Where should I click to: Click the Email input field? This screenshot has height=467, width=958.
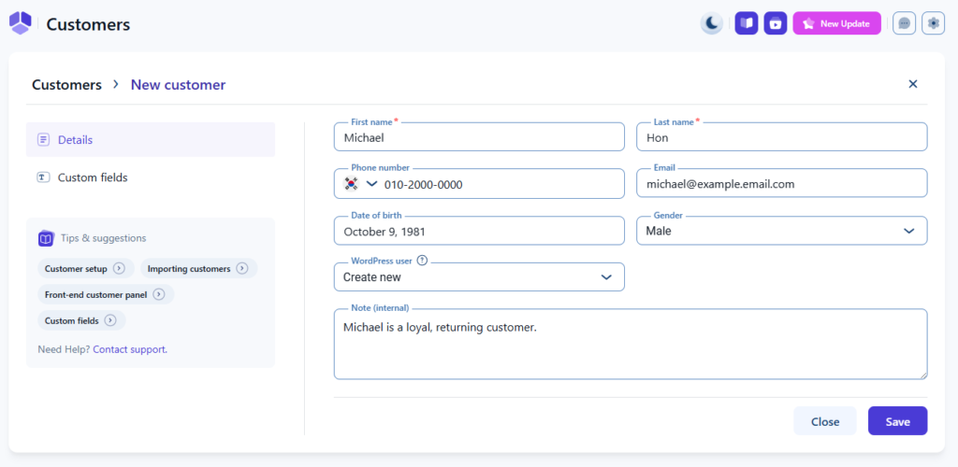coord(781,184)
